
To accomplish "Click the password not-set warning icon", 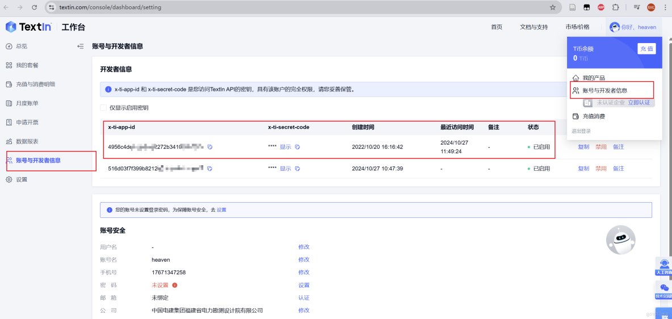I will coord(175,286).
